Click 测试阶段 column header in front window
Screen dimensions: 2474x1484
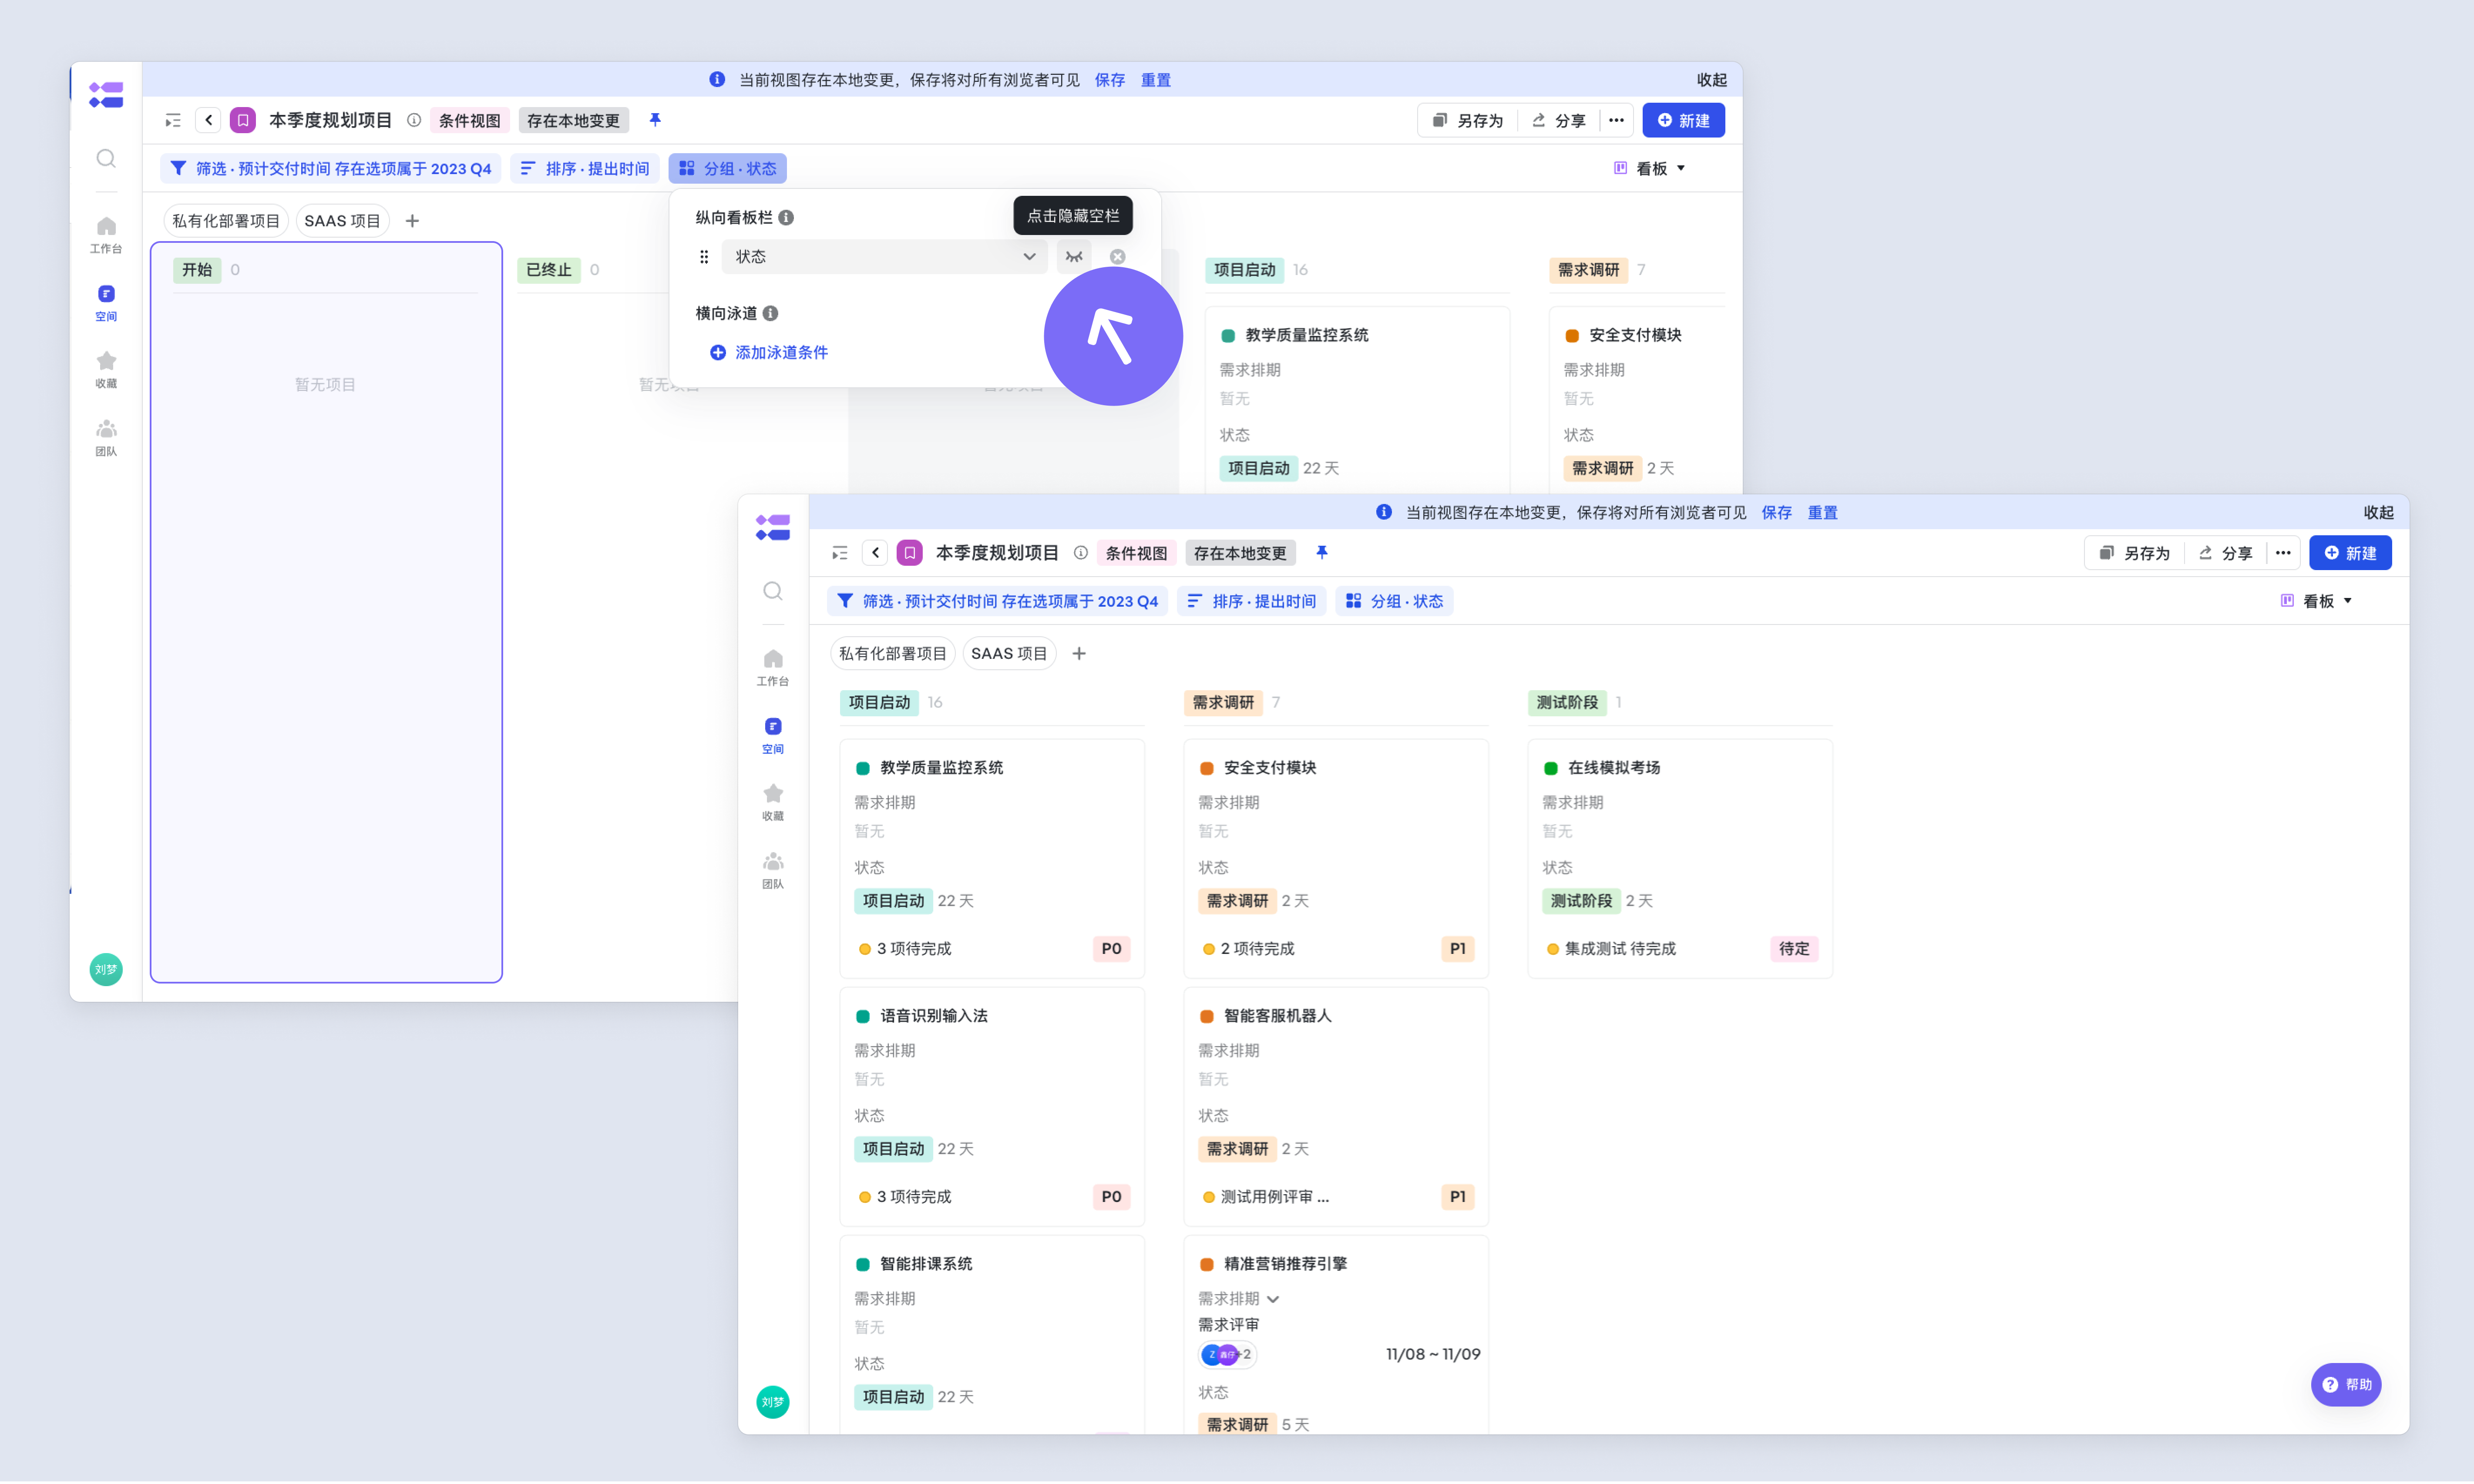(1567, 703)
